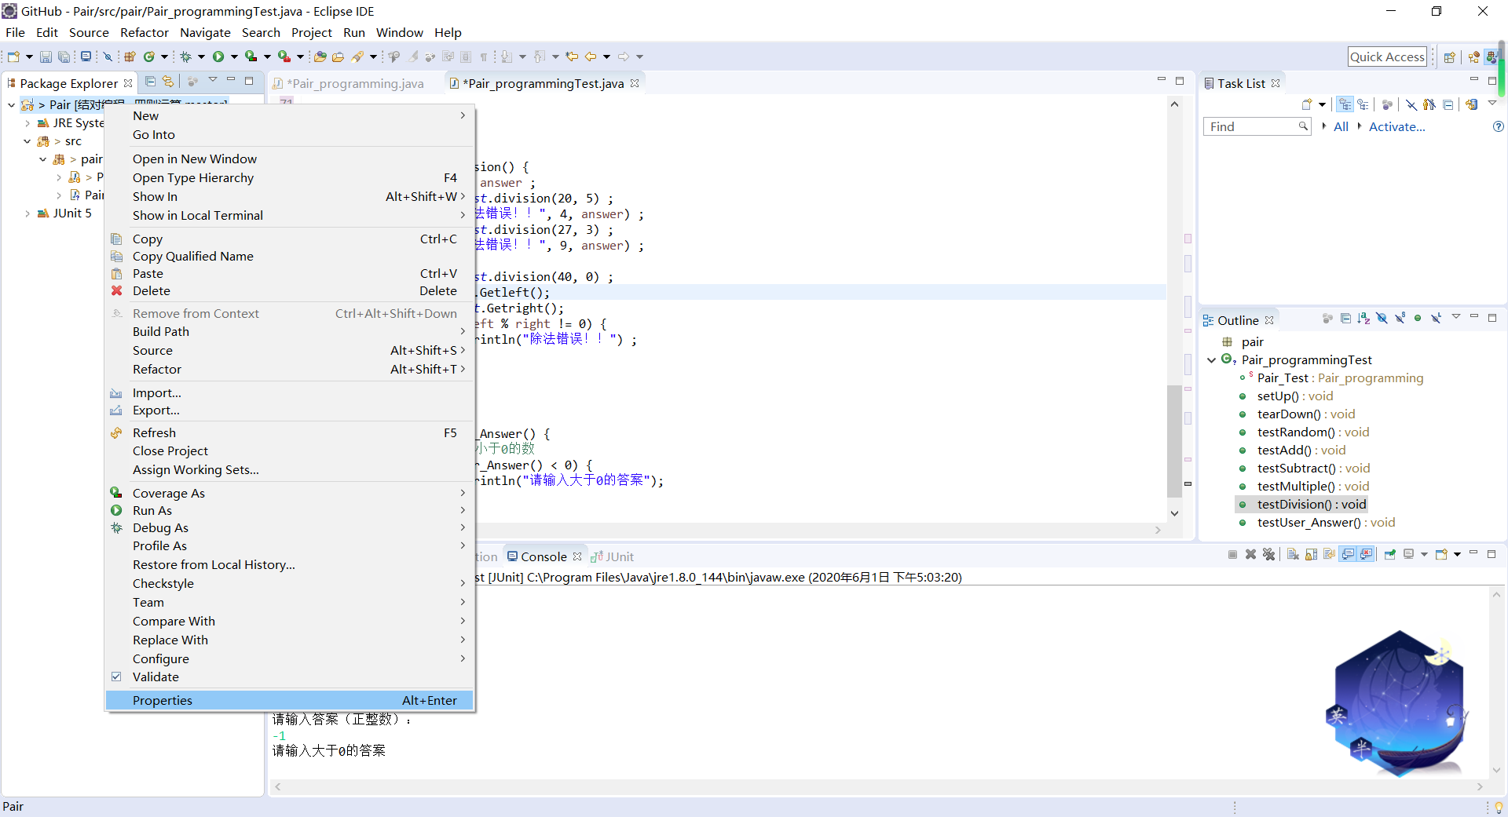
Task: Collapse Pair_programmingTest class in Outline
Action: pyautogui.click(x=1211, y=360)
